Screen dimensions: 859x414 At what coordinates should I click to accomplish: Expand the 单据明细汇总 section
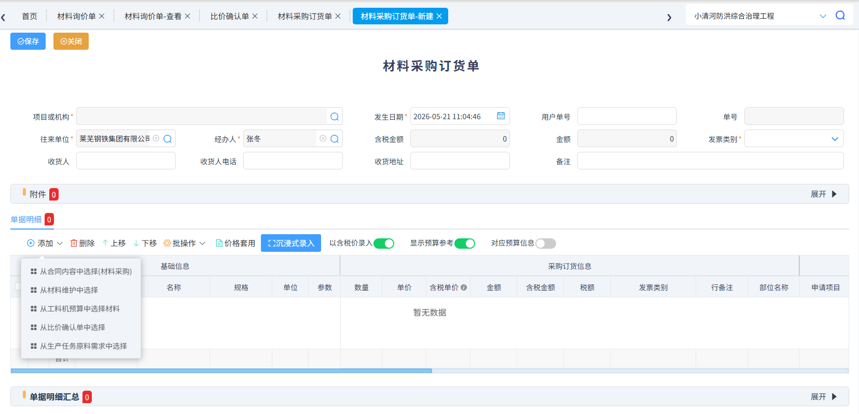[x=824, y=397]
